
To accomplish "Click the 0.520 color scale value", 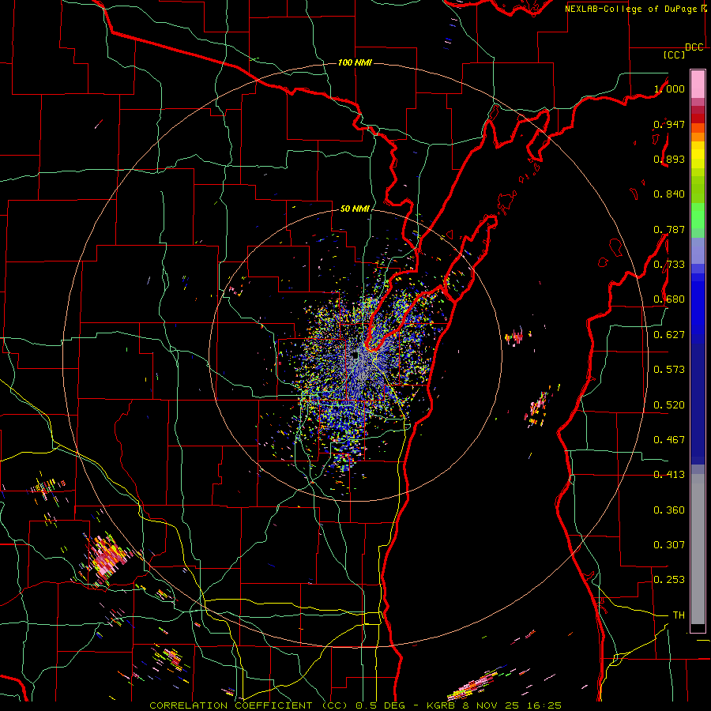I will point(669,405).
